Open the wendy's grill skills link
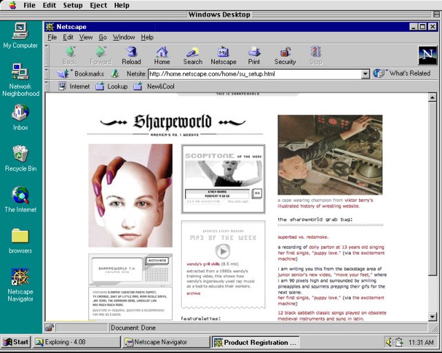Screen dimensions: 442x353 [x=203, y=264]
